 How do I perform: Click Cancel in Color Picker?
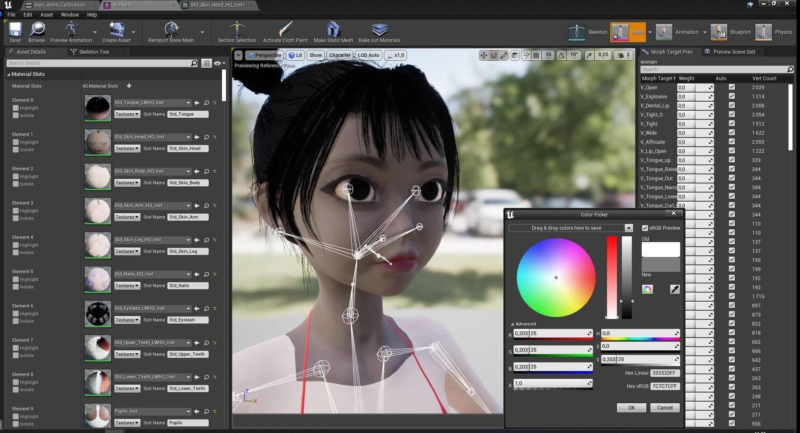[x=665, y=408]
